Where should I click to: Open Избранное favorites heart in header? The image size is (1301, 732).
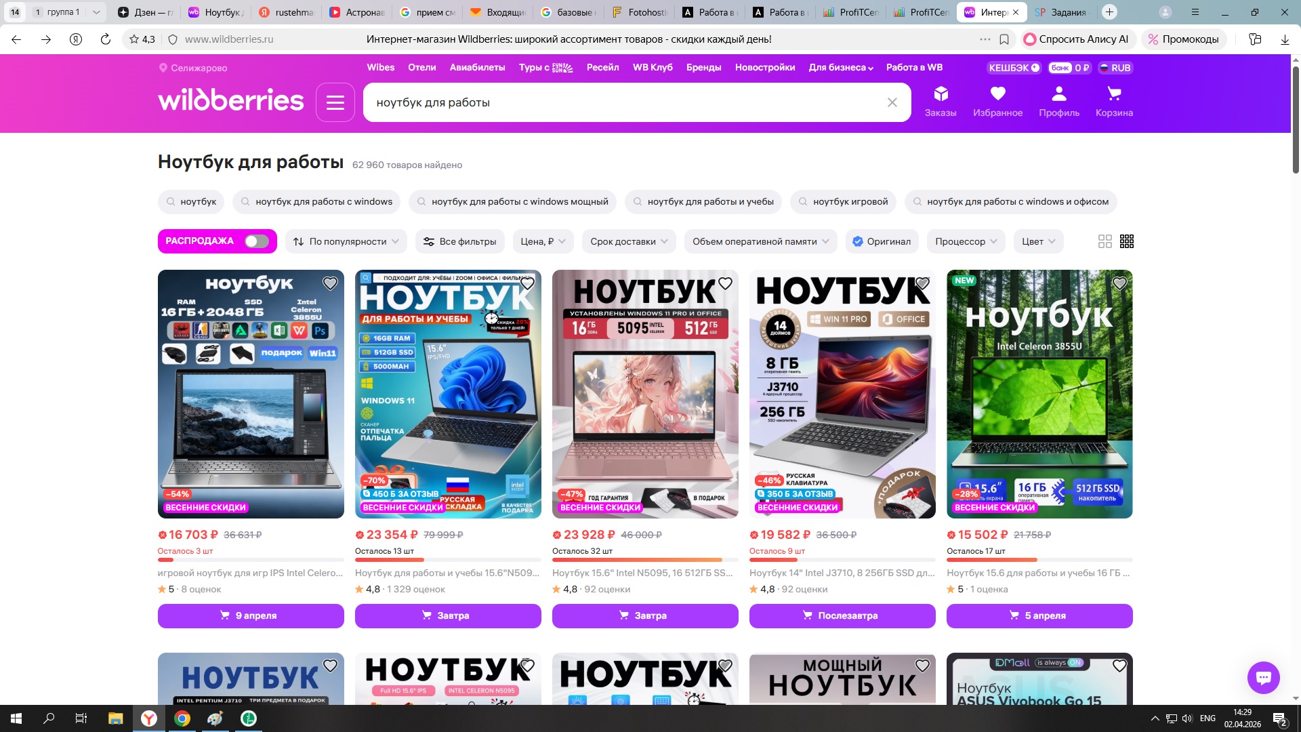tap(997, 101)
